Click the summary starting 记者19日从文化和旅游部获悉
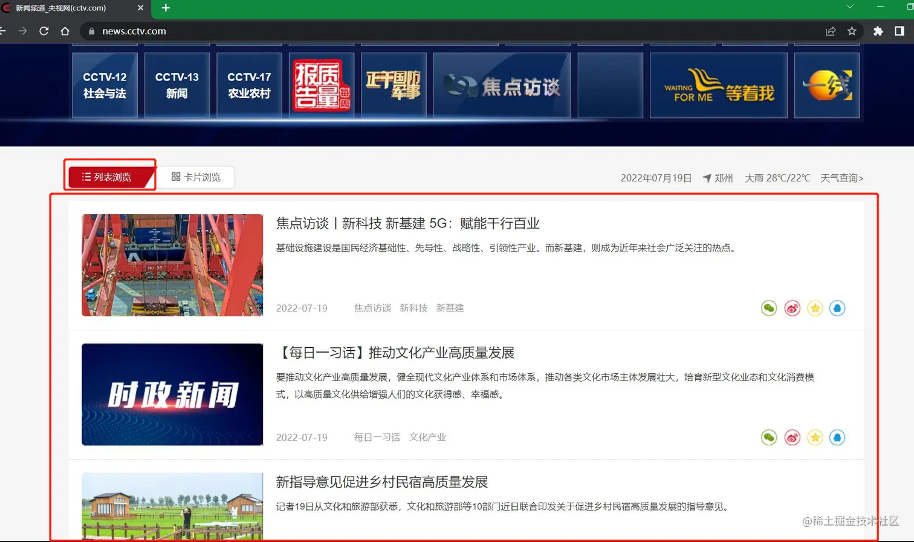 click(x=504, y=507)
